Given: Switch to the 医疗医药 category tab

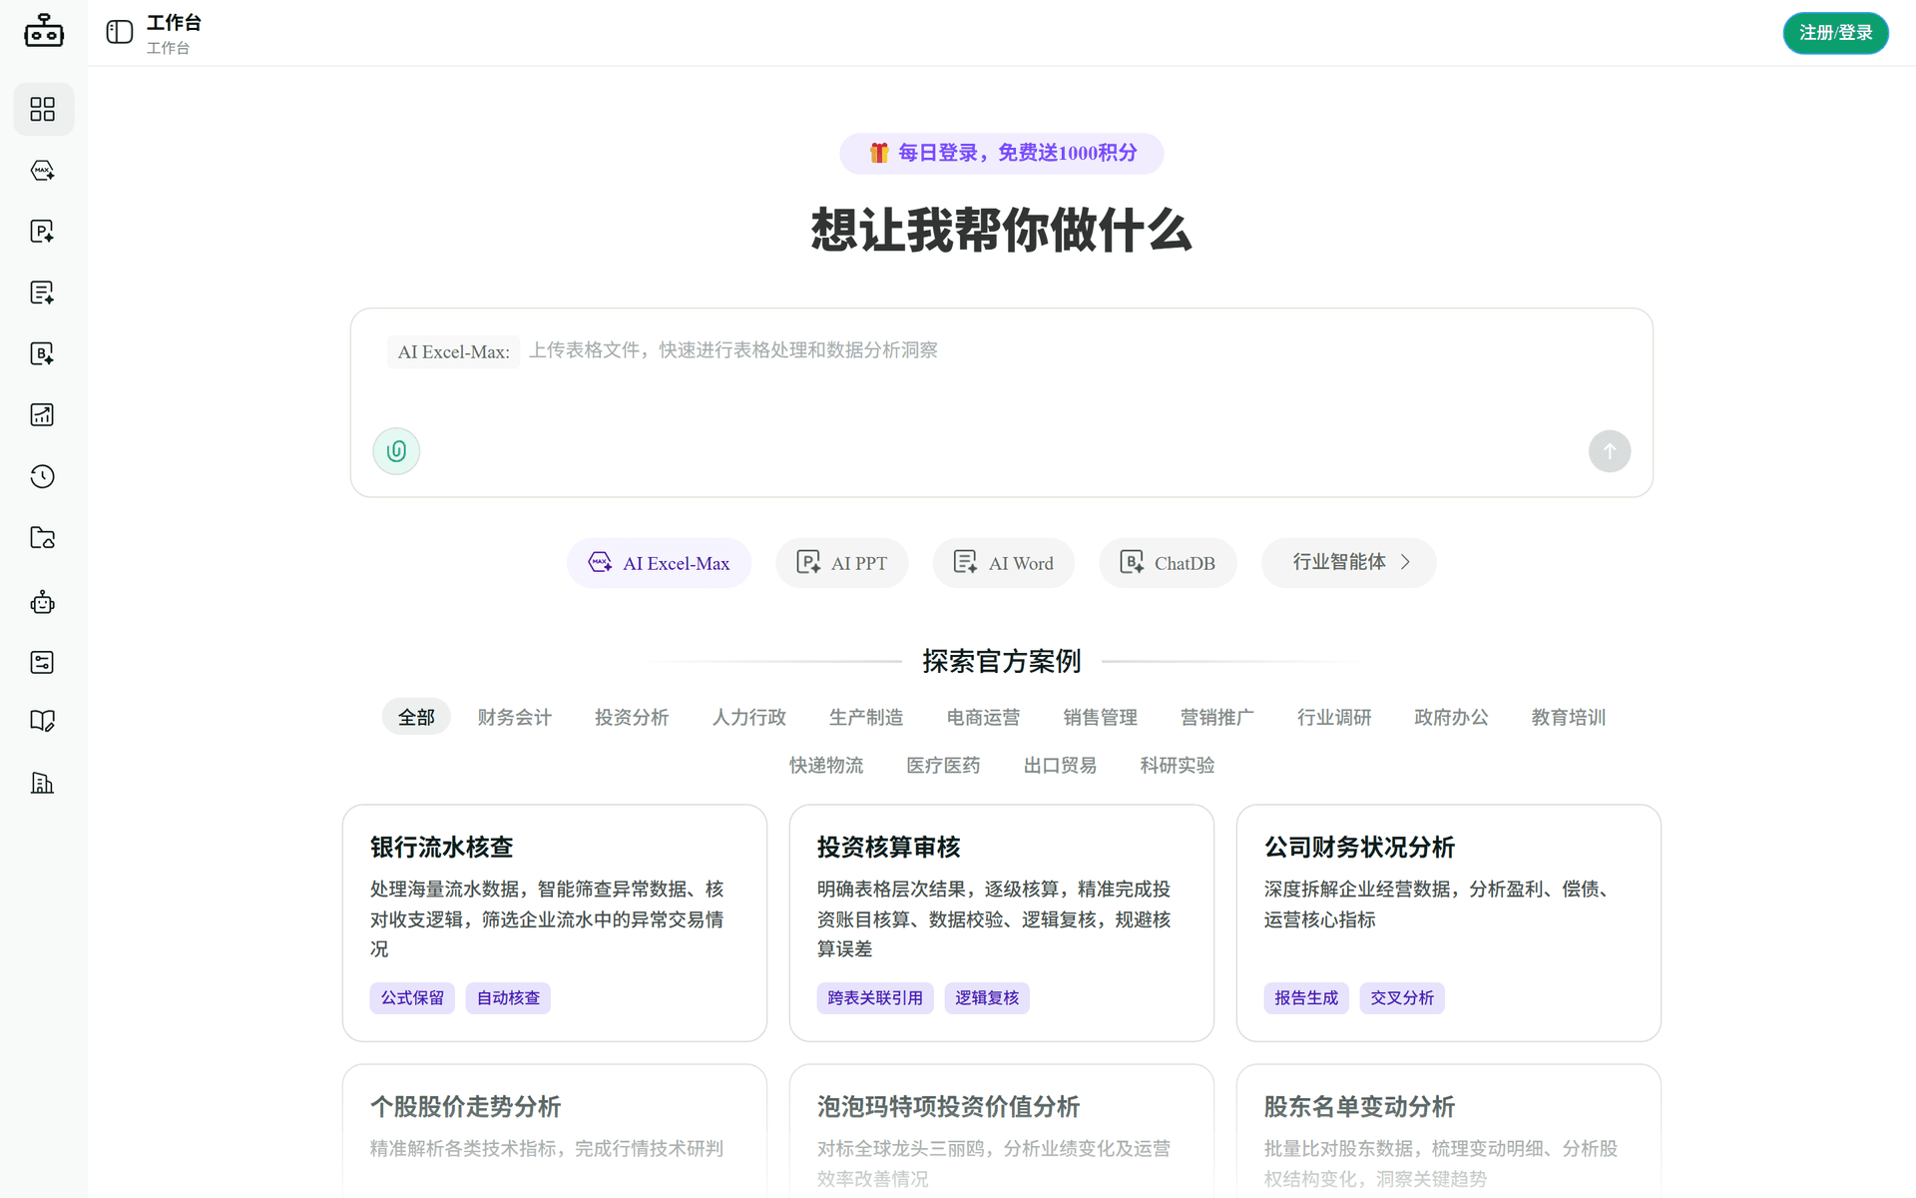Looking at the screenshot, I should (x=943, y=765).
